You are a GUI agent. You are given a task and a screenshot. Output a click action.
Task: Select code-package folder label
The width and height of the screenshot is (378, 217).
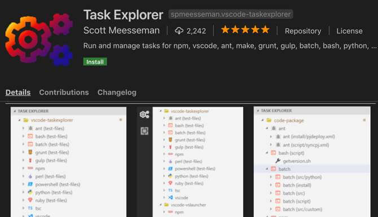289,120
